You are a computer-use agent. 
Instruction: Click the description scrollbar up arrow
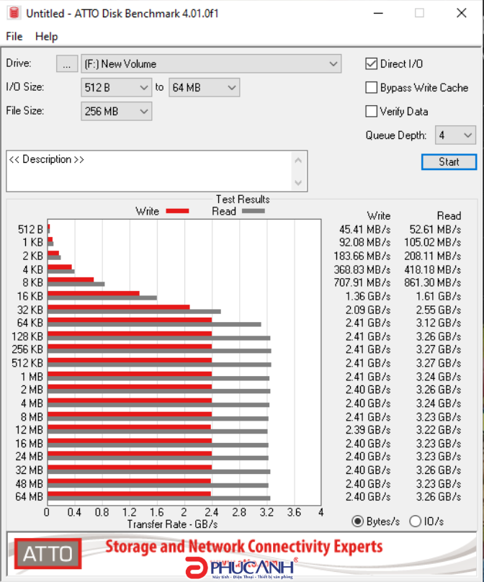[x=298, y=161]
